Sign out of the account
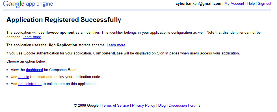 (265, 4)
